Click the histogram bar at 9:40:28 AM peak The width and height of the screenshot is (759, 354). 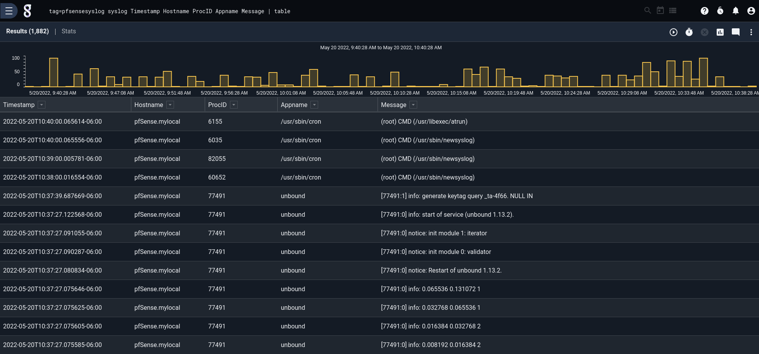[x=54, y=72]
